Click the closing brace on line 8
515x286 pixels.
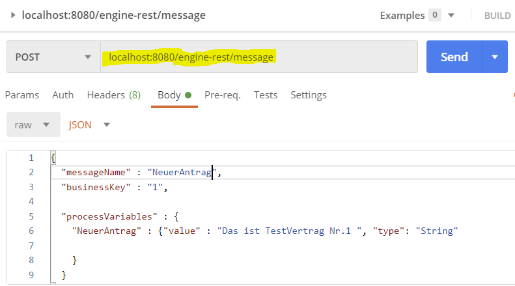coord(75,261)
